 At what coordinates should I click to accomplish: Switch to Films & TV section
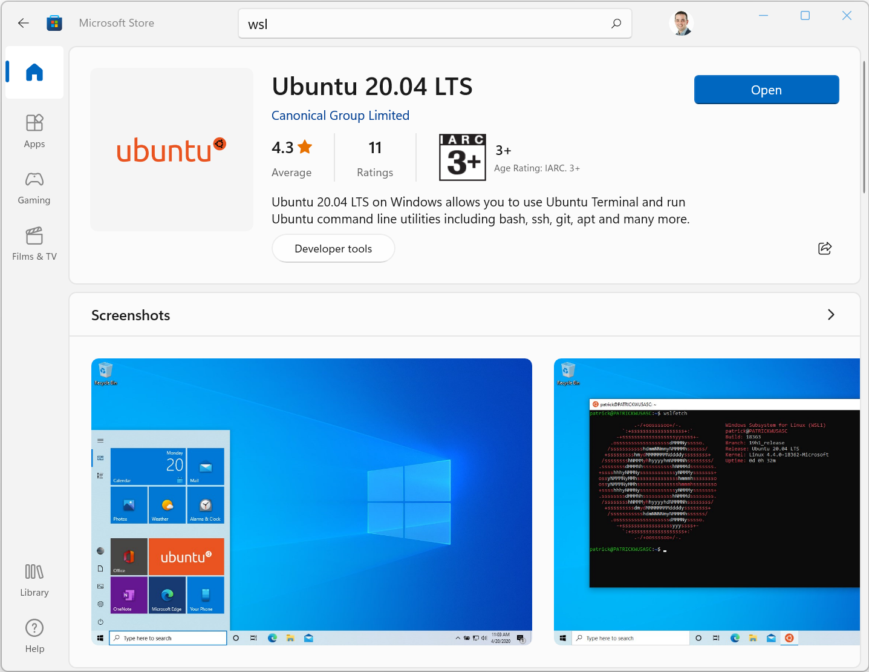click(x=34, y=244)
